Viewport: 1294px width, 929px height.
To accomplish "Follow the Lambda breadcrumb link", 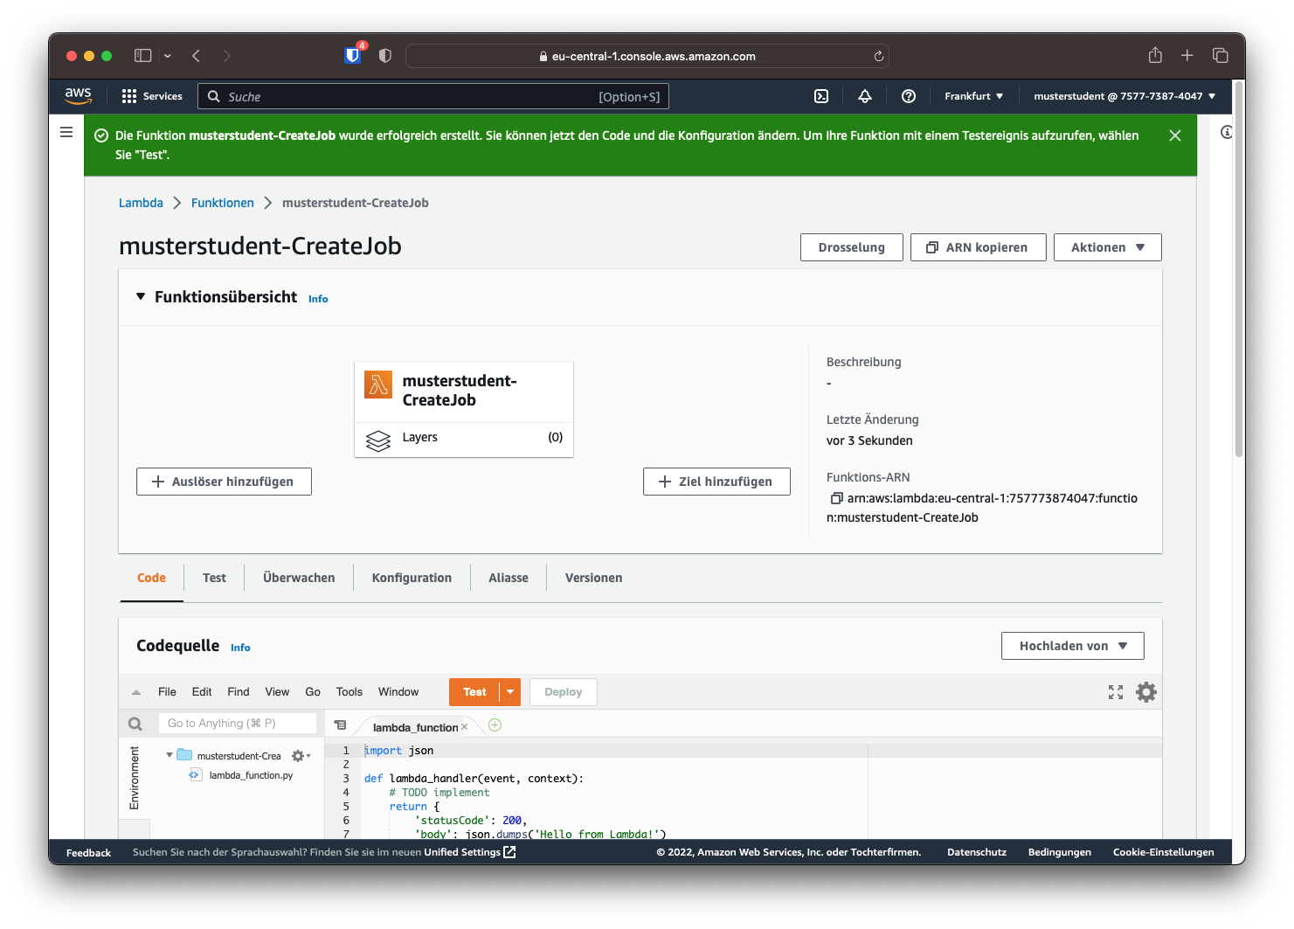I will (141, 203).
